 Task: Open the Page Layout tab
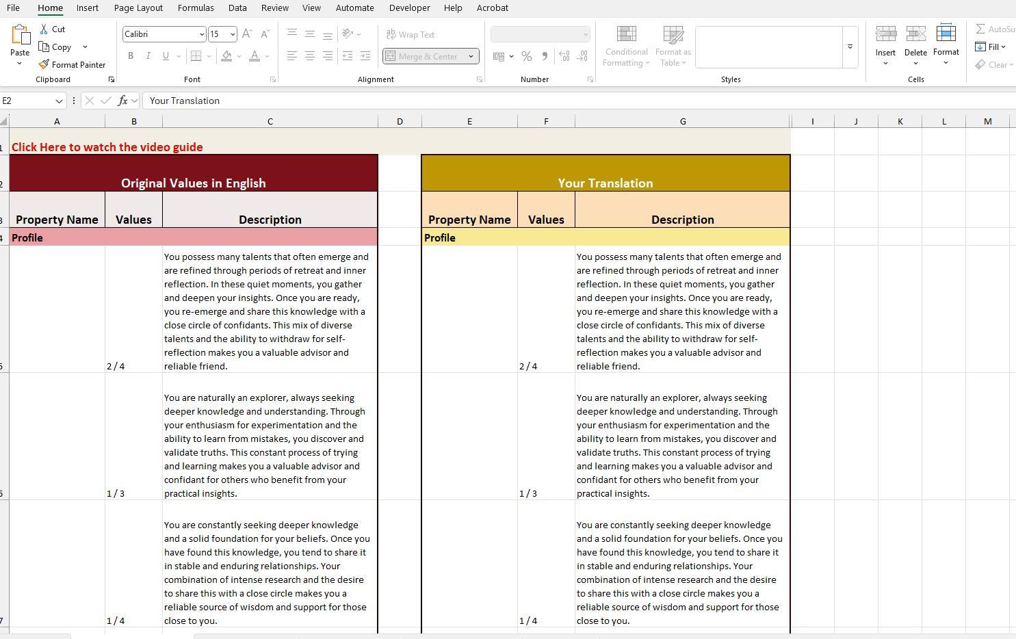[x=138, y=8]
